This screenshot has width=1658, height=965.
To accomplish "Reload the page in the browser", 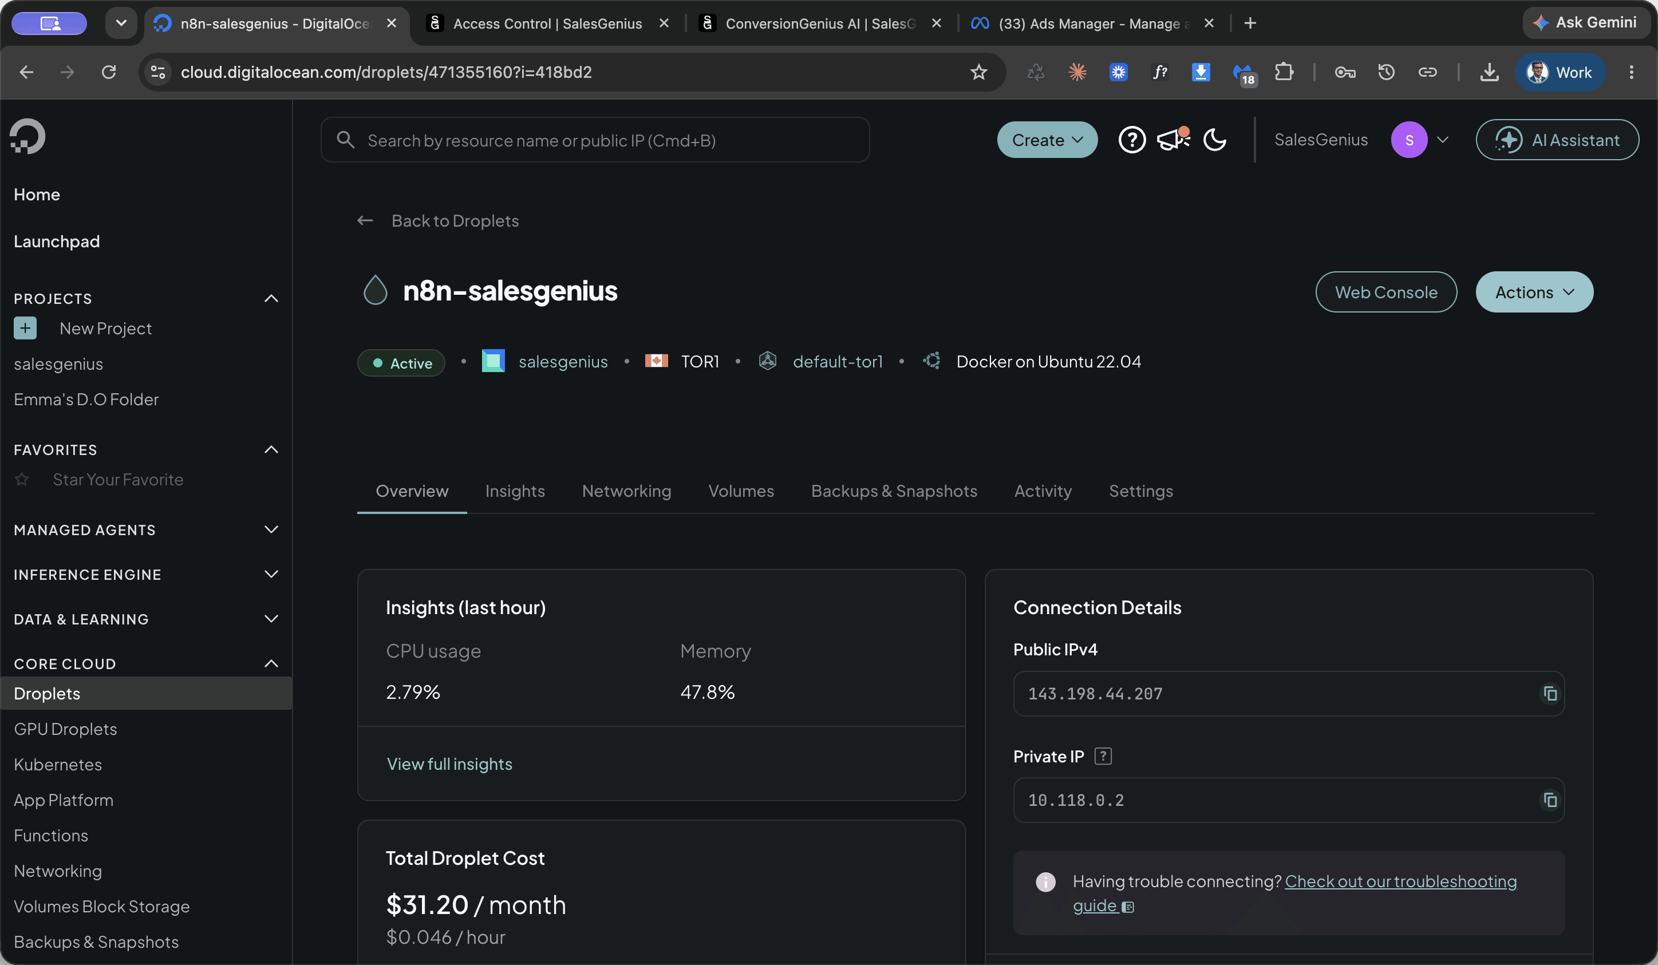I will [109, 72].
